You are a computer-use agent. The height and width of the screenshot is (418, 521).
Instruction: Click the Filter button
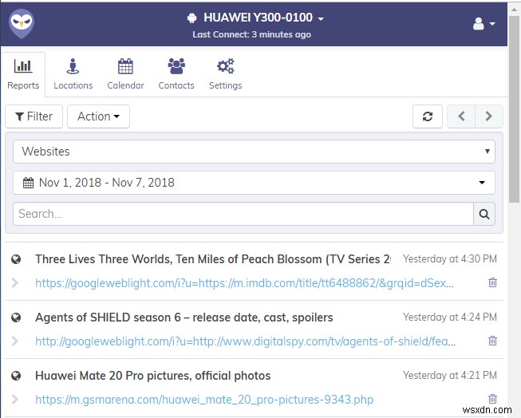click(x=34, y=116)
